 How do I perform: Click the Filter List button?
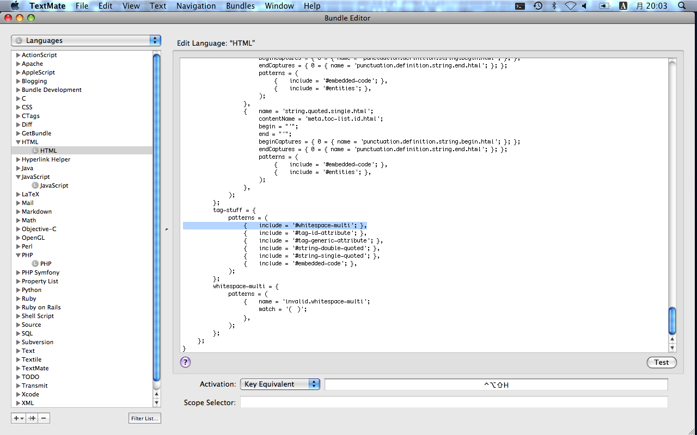coord(145,418)
